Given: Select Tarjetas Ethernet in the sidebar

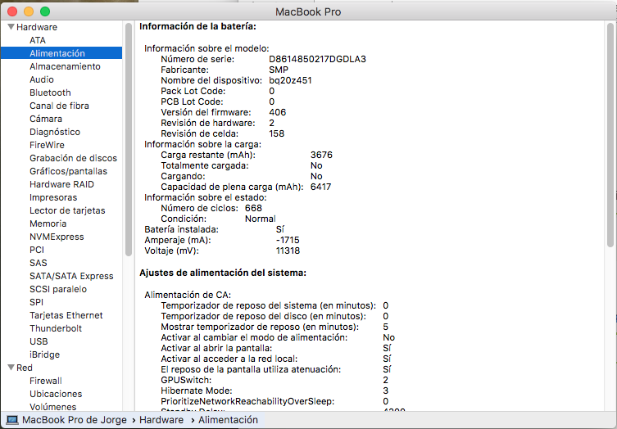Looking at the screenshot, I should coord(66,315).
